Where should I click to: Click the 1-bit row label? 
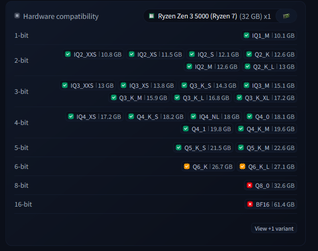(21, 36)
